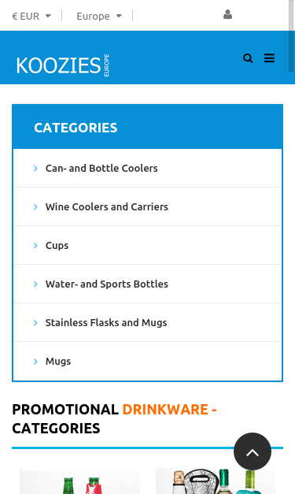Select Can- and Bottle Coolers category
295x494 pixels.
(101, 169)
